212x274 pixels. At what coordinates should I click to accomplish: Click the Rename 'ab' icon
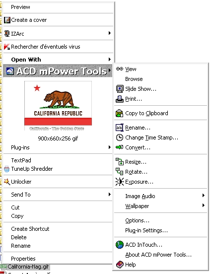(x=119, y=128)
